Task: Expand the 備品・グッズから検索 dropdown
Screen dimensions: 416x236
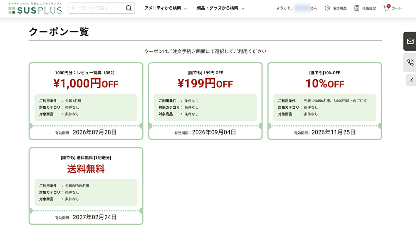Action: pyautogui.click(x=220, y=8)
